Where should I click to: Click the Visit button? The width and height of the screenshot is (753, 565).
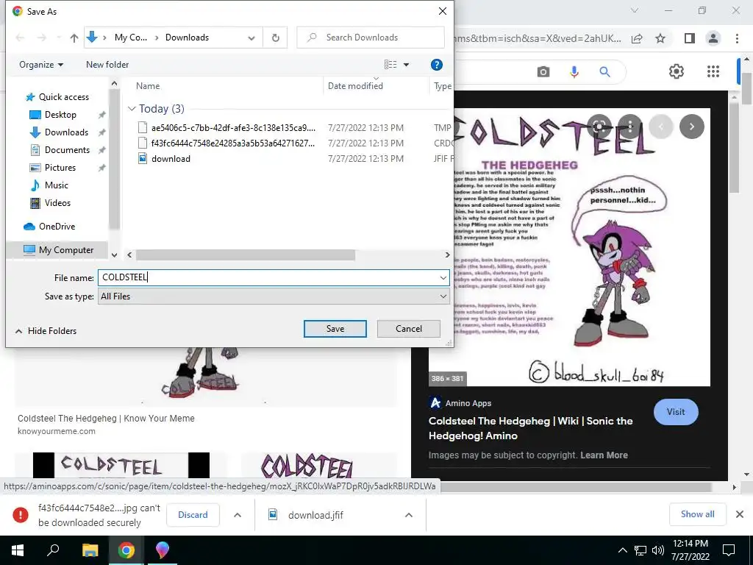(676, 412)
